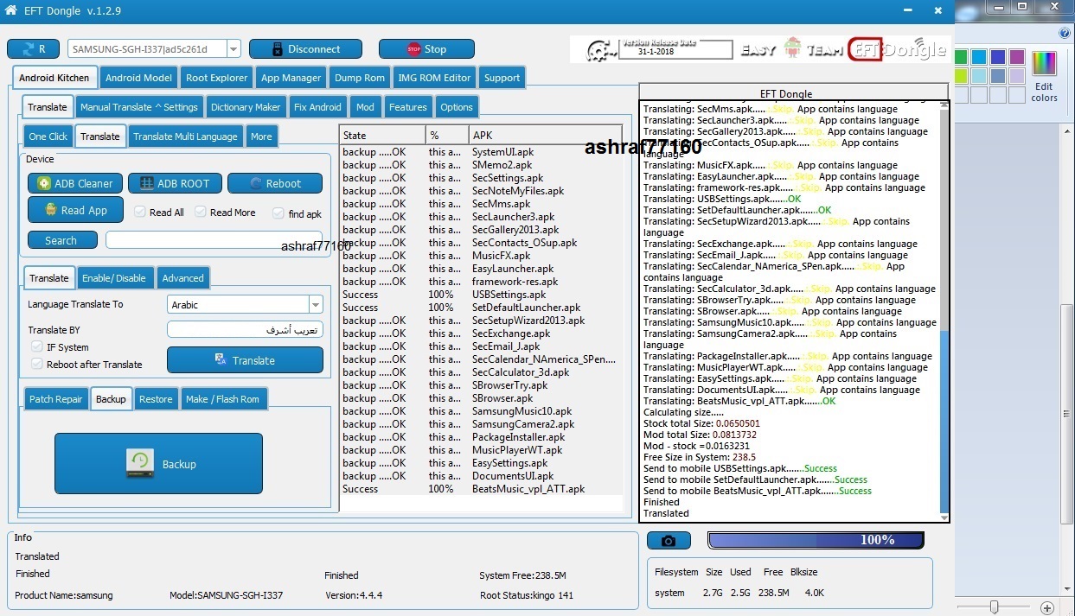Image resolution: width=1075 pixels, height=616 pixels.
Task: Pick the lime swatch in Paint palette
Action: 961,76
